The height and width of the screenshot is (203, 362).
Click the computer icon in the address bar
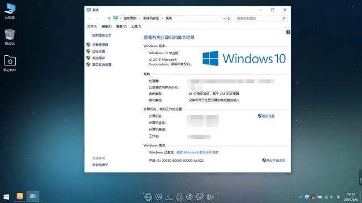[115, 18]
